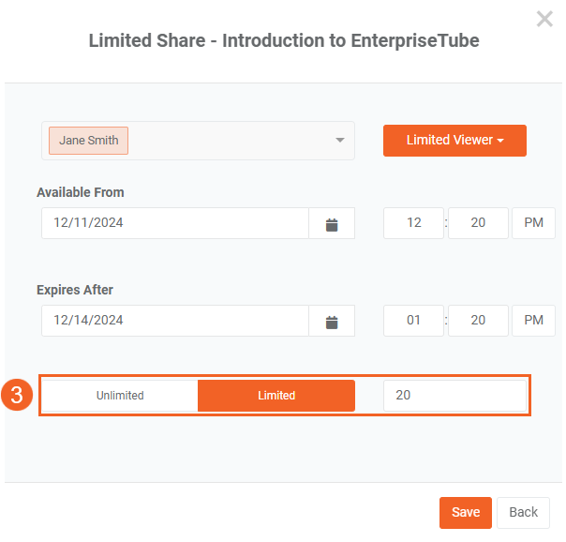The image size is (566, 542).
Task: Click the Available From minutes field
Action: [x=478, y=223]
